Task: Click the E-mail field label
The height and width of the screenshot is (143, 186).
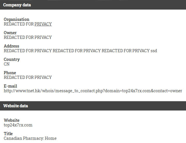Action: coord(10,86)
